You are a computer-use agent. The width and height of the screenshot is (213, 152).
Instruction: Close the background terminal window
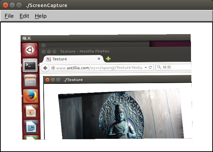[x=43, y=45]
